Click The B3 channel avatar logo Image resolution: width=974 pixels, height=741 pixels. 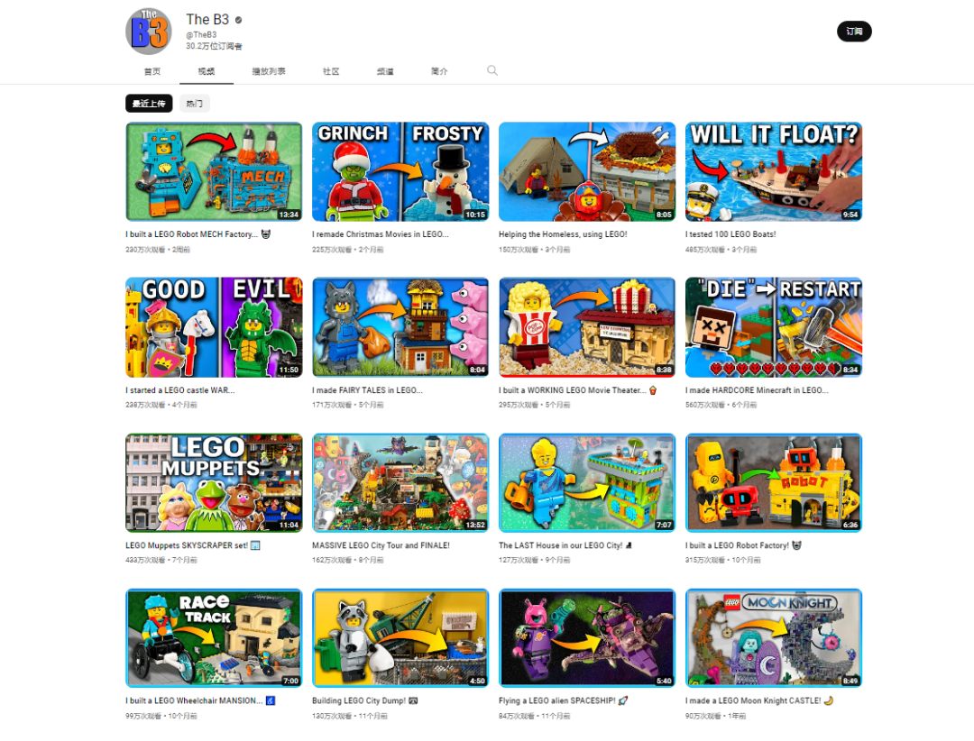coord(149,31)
